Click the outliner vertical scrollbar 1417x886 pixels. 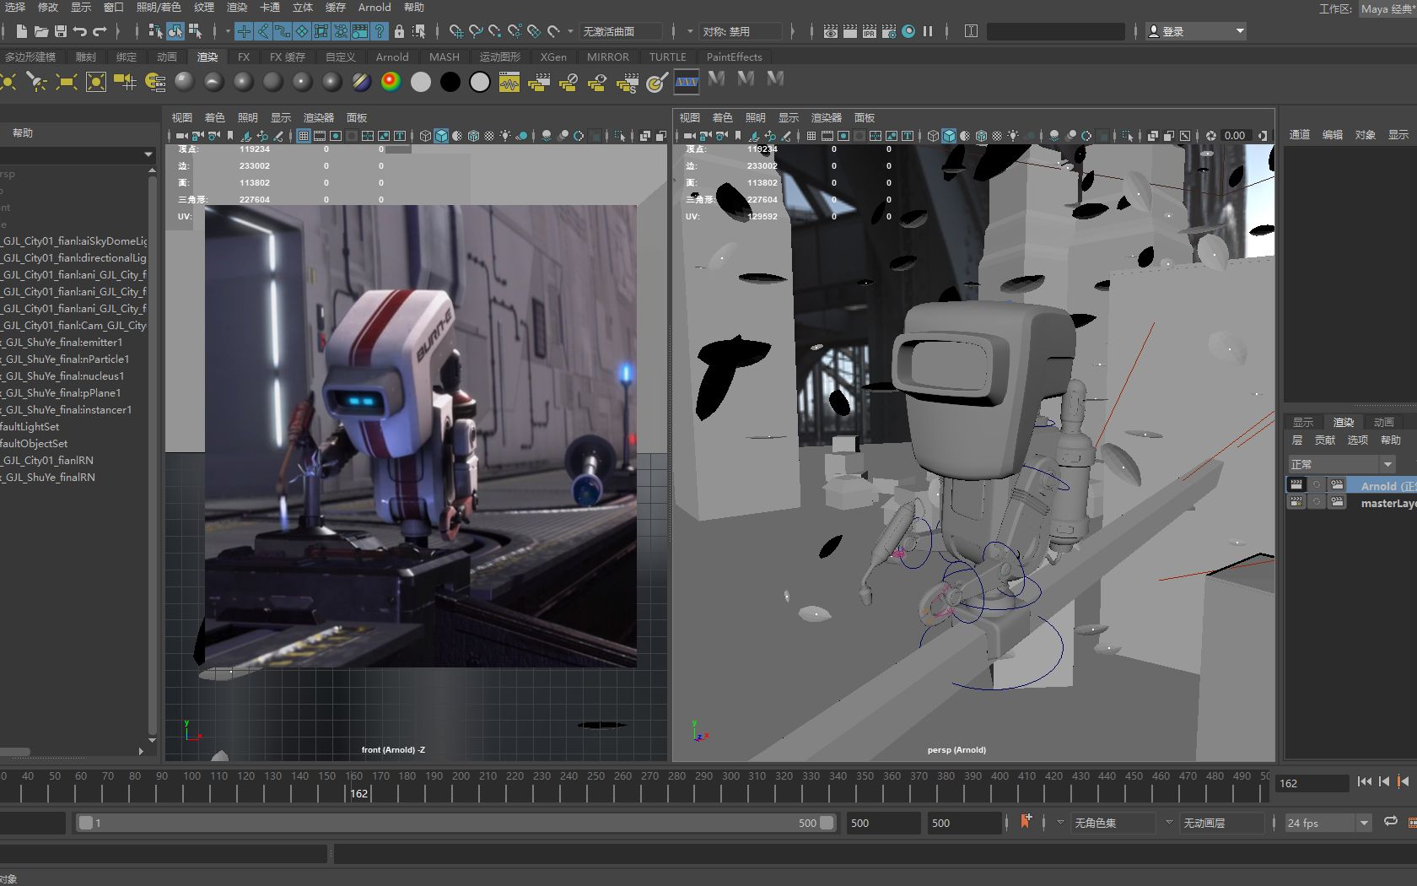tap(153, 456)
